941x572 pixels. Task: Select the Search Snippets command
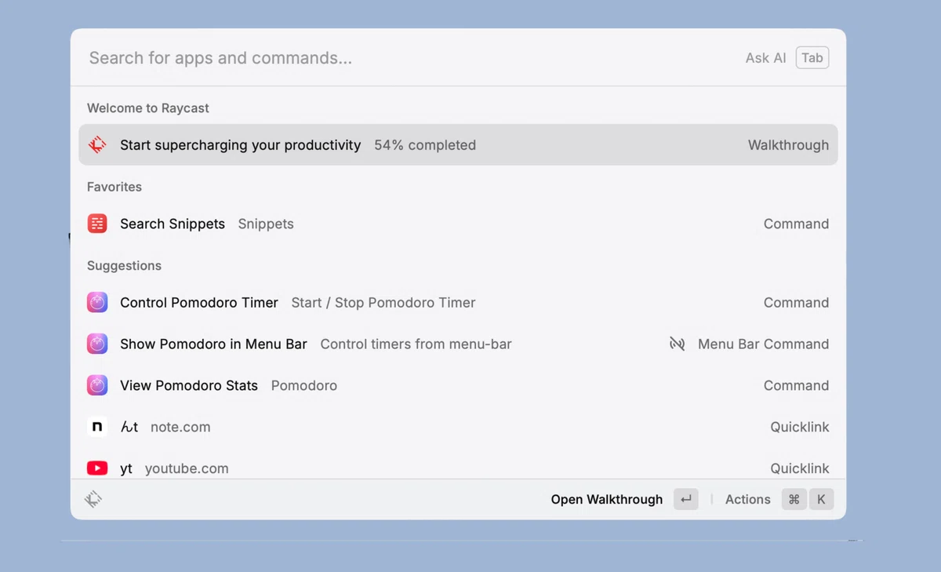[458, 224]
